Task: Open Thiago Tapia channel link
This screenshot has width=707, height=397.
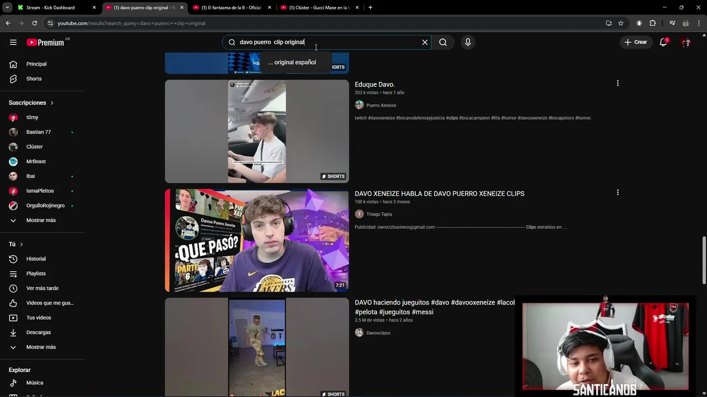Action: coord(379,214)
